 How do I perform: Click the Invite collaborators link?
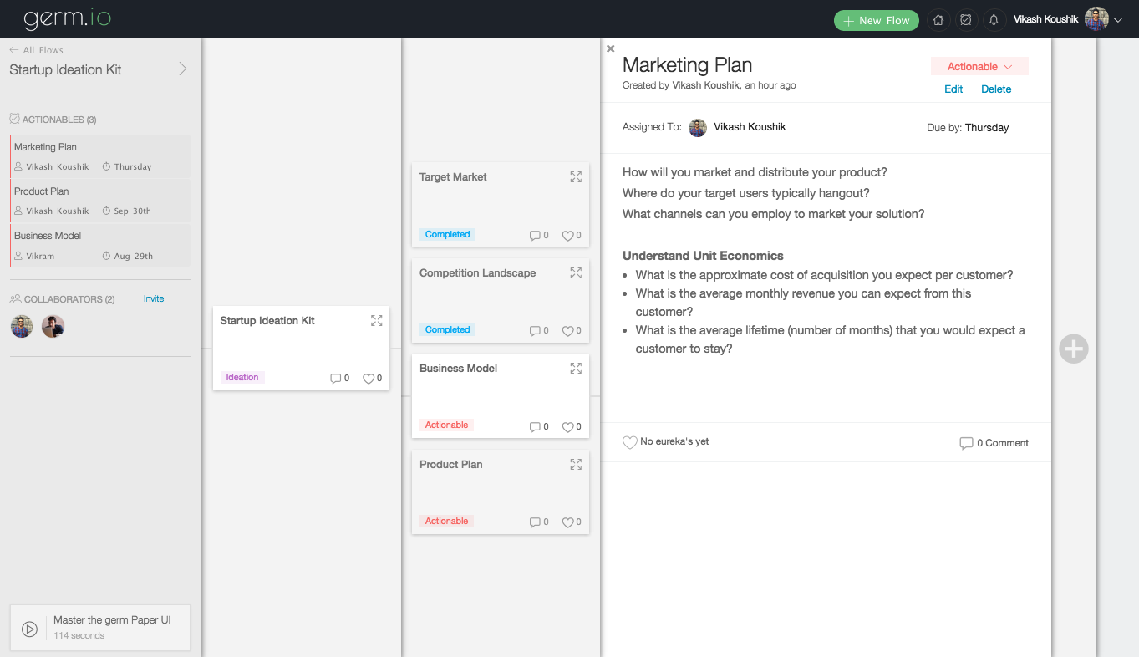tap(154, 298)
